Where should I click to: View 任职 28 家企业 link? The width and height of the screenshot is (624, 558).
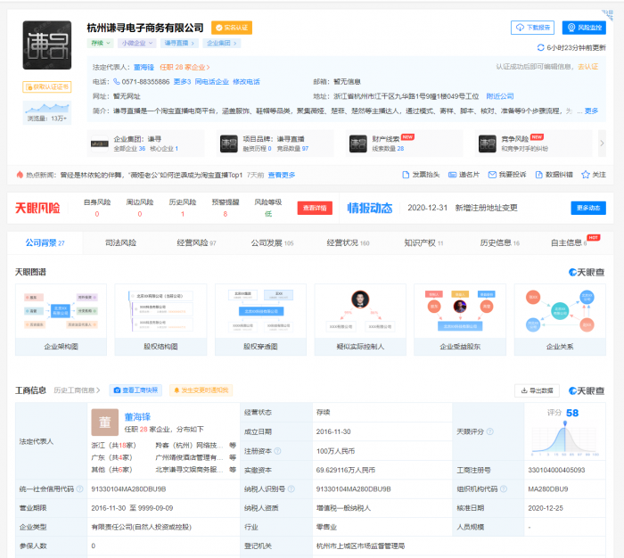(185, 67)
